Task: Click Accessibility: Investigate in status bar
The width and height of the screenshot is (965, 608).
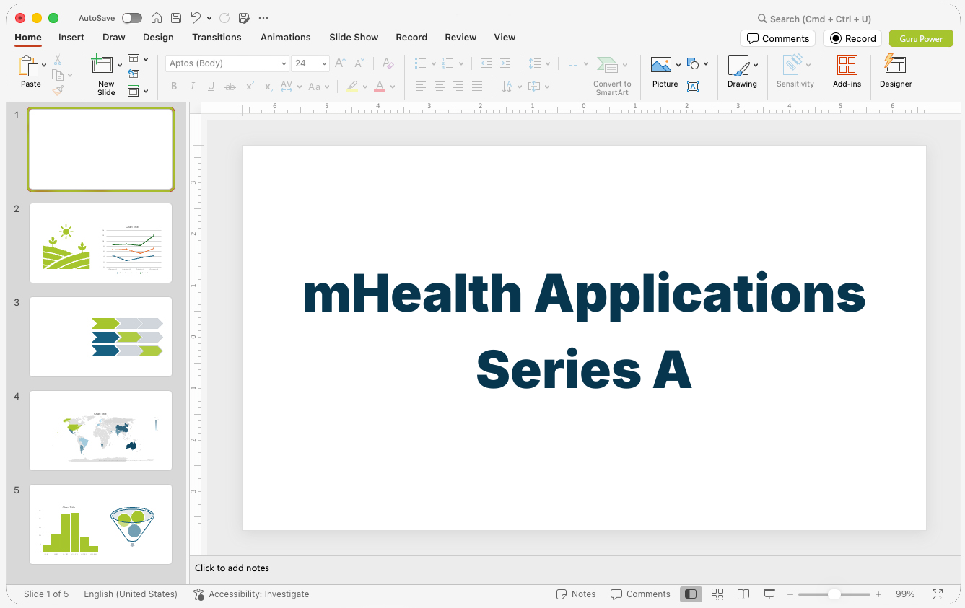Action: coord(251,594)
